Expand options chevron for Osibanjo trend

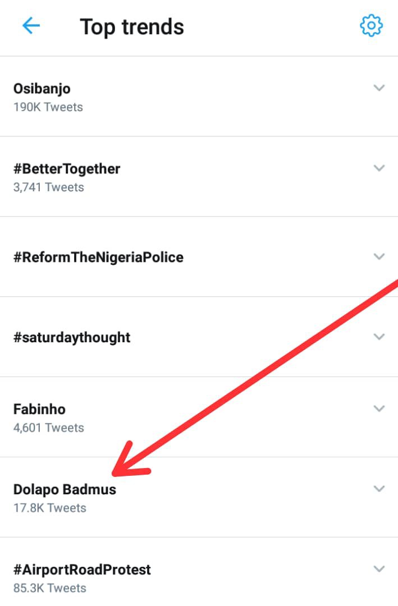tap(379, 88)
